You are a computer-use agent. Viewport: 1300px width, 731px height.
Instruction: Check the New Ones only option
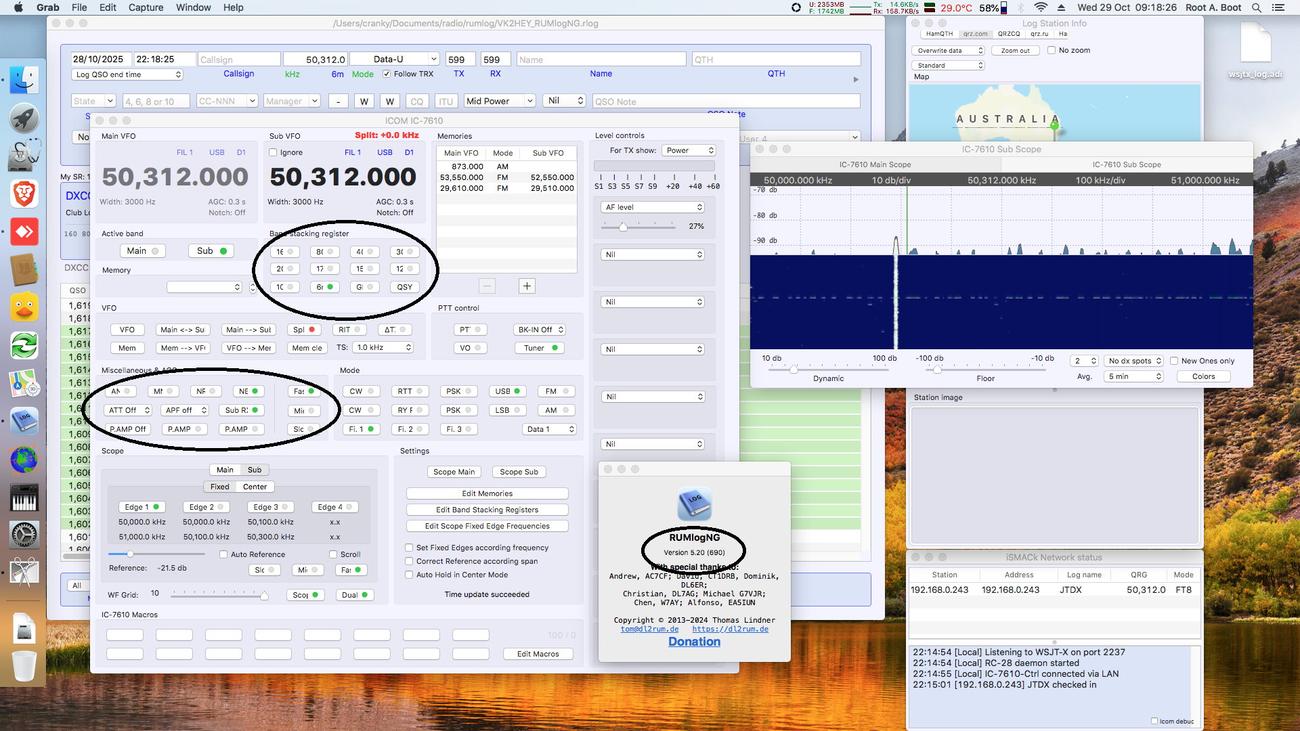click(1175, 361)
